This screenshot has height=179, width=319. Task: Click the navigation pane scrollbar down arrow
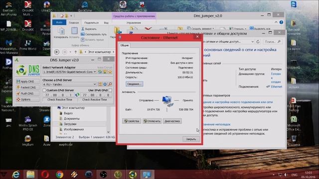(109, 132)
